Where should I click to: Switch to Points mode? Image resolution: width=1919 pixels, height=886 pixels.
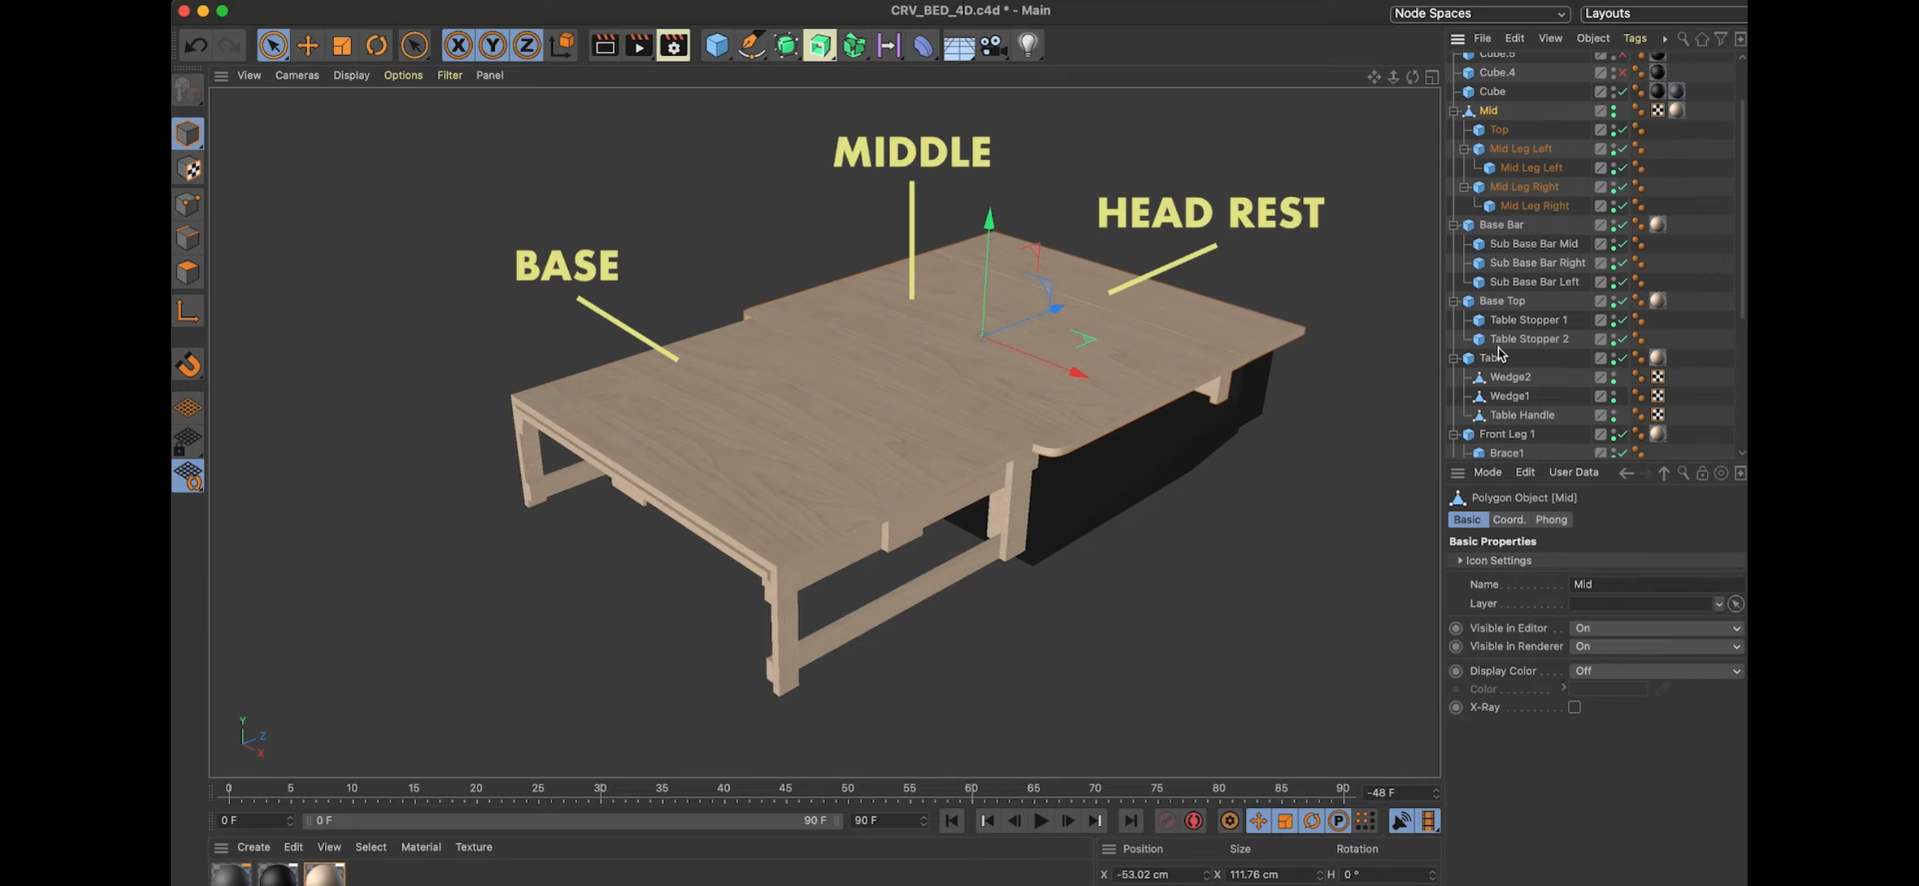[x=188, y=204]
